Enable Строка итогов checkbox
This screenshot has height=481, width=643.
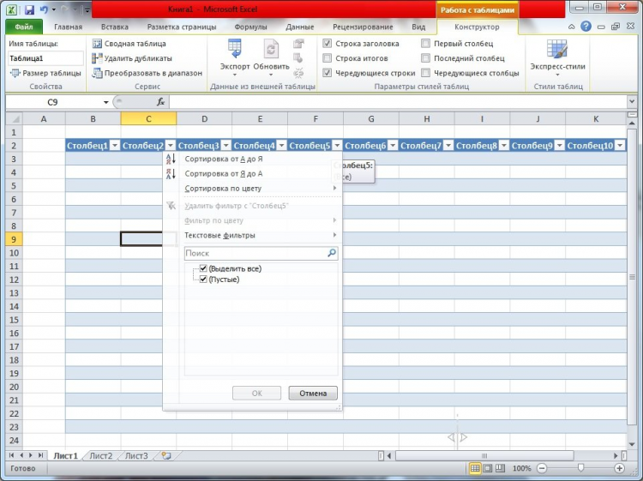point(327,58)
